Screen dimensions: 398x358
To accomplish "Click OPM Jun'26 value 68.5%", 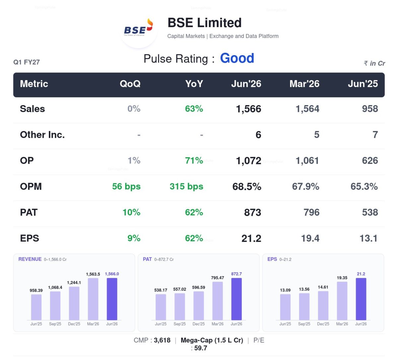I will tap(247, 187).
